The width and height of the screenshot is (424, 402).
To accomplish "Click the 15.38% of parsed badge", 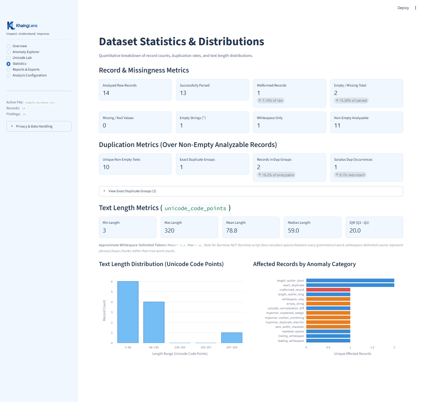I will [351, 100].
